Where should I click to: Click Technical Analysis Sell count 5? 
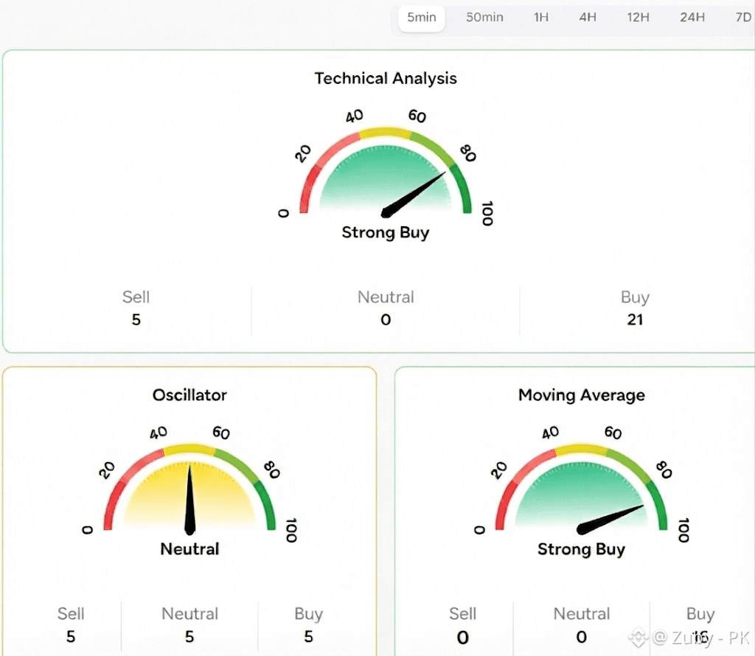[x=136, y=320]
